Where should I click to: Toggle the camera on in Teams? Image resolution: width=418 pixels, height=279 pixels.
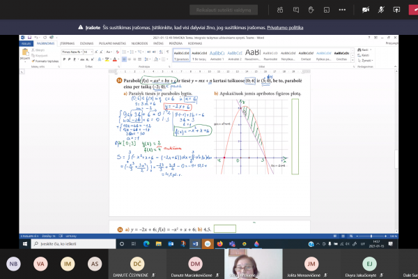366,10
